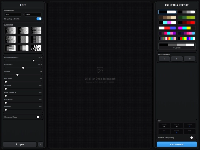This screenshot has width=200, height=150.
Task: Select the dark purple, pink, cyan, violet palette
Action: point(167,33)
